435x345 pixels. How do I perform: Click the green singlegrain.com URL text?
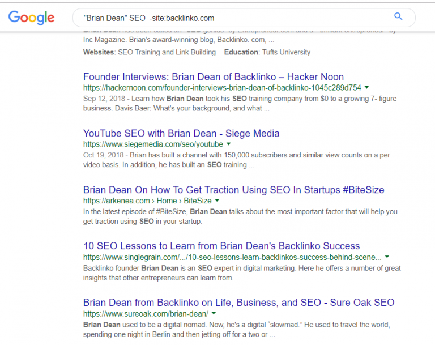(x=232, y=257)
